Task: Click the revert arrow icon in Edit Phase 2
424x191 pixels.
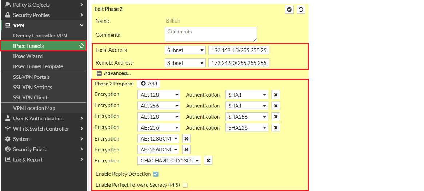Action: tap(301, 9)
